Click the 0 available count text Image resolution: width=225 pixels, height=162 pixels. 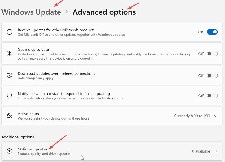201,151
